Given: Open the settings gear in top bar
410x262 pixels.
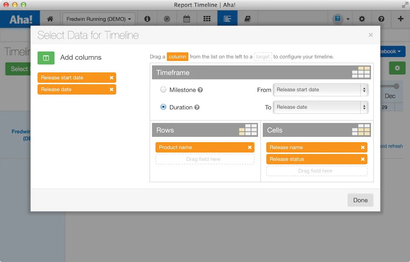Looking at the screenshot, I should coord(362,19).
